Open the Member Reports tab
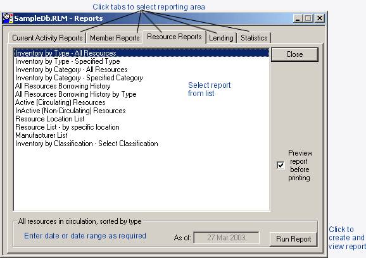The height and width of the screenshot is (258, 366). (115, 38)
